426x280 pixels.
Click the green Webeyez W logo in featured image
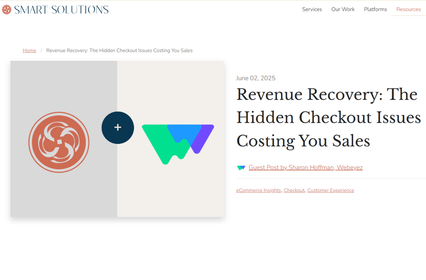tap(178, 144)
